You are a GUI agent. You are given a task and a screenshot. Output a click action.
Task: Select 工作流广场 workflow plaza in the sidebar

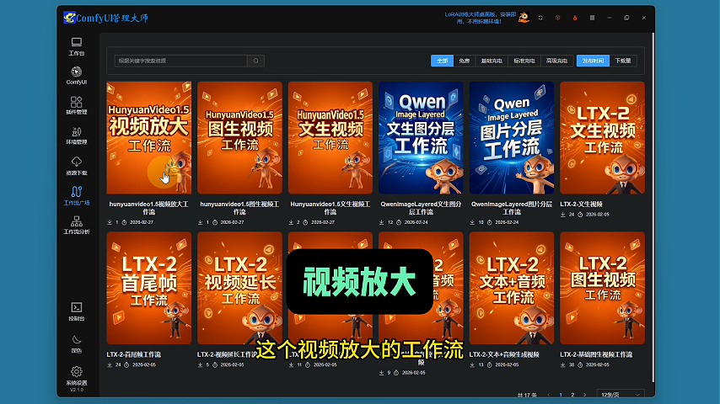tap(76, 196)
